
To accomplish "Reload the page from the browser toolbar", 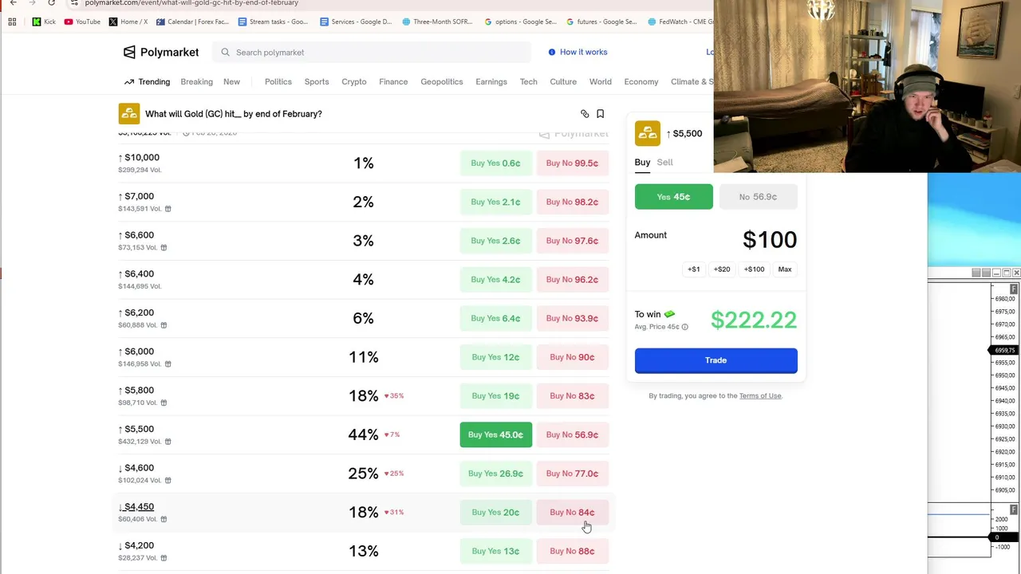I will click(51, 3).
